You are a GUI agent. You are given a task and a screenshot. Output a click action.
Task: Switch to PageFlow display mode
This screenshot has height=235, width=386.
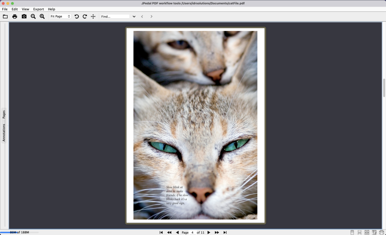(x=381, y=232)
